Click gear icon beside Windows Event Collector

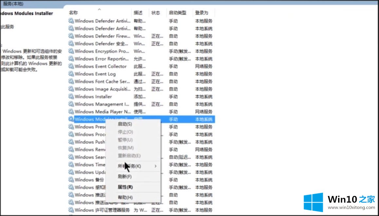click(71, 66)
